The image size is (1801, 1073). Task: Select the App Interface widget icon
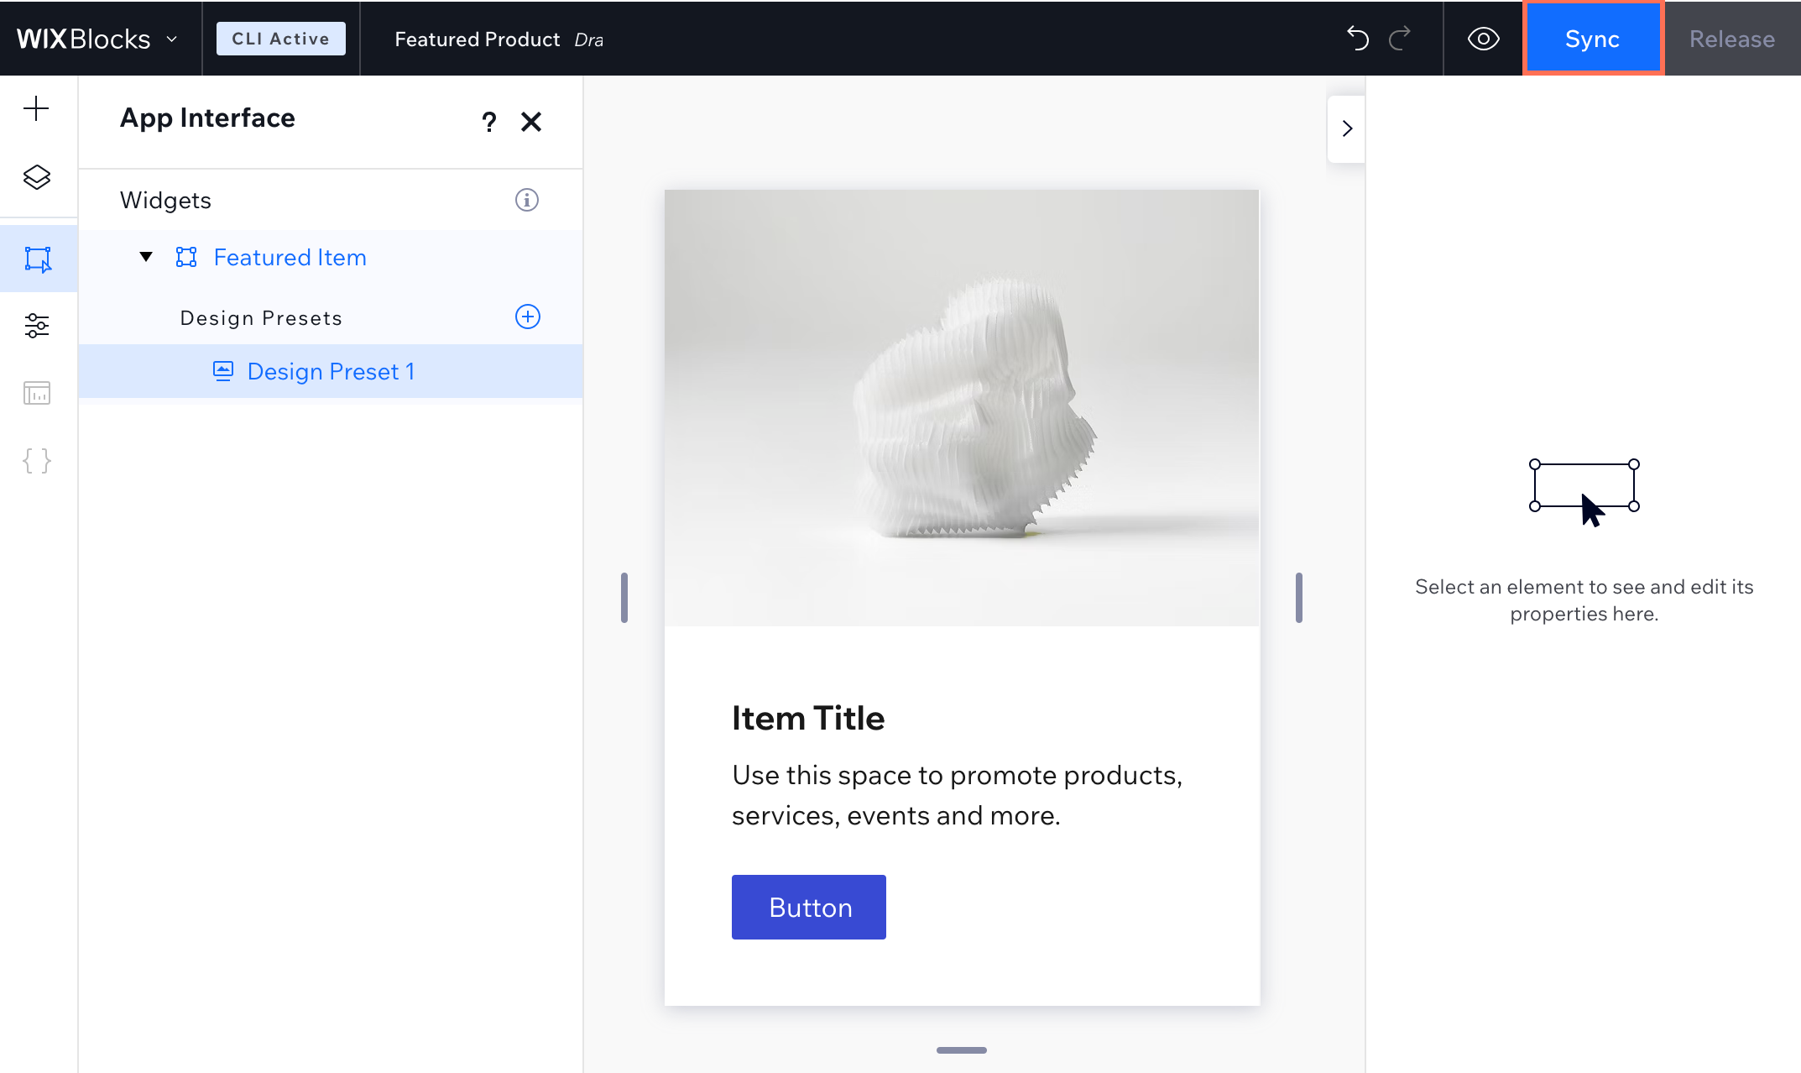click(38, 259)
